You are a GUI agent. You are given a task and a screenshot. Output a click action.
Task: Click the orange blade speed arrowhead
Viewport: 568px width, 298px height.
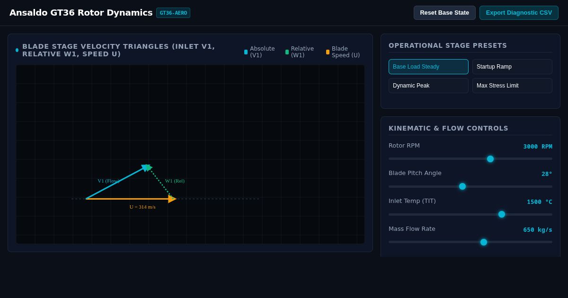click(172, 199)
